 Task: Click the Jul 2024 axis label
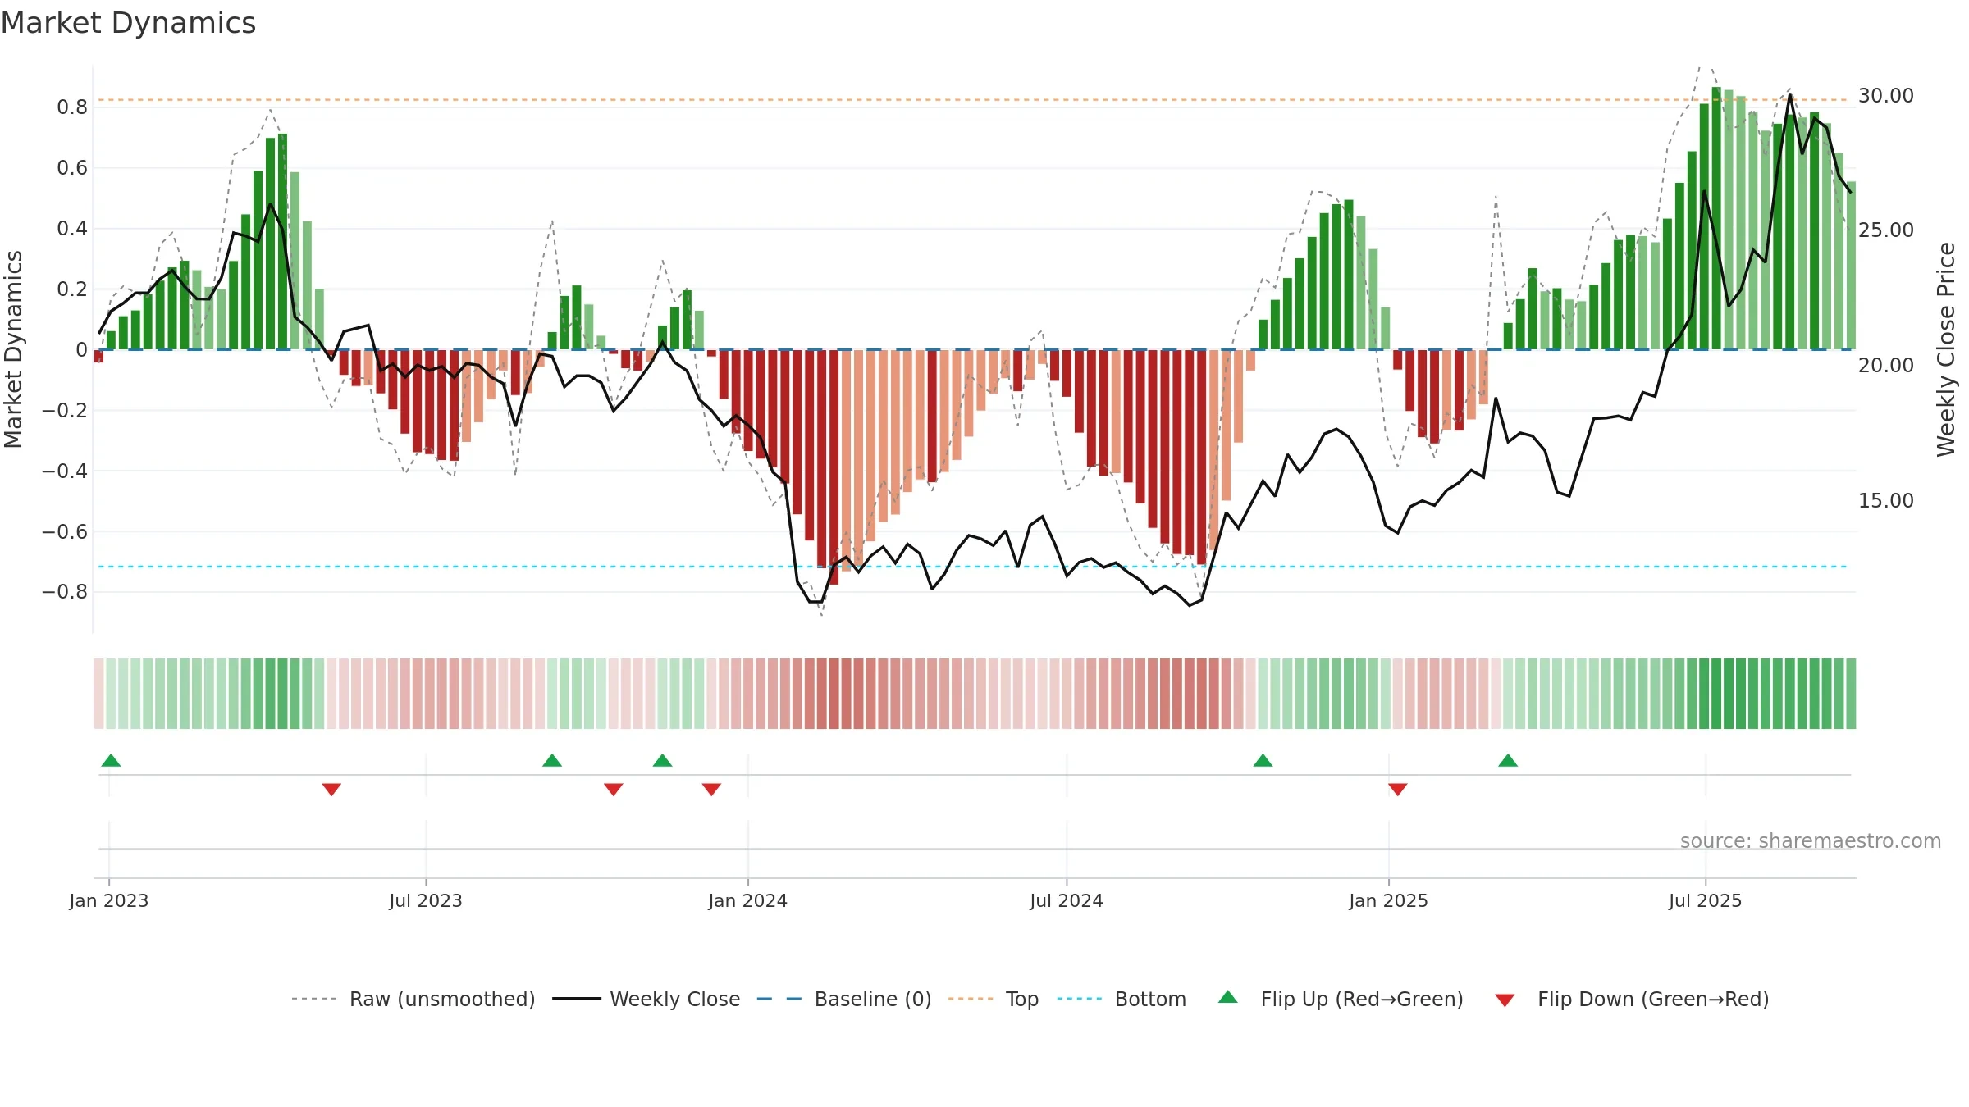click(x=1067, y=900)
